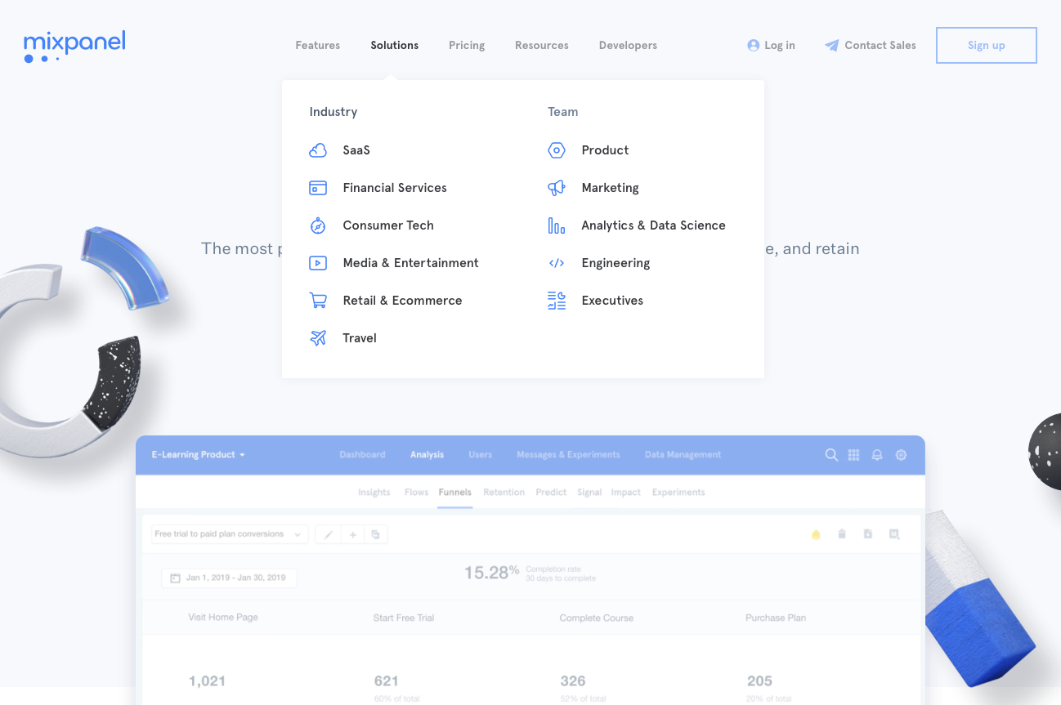Select the Insights sub-tab
The height and width of the screenshot is (705, 1061).
374,493
